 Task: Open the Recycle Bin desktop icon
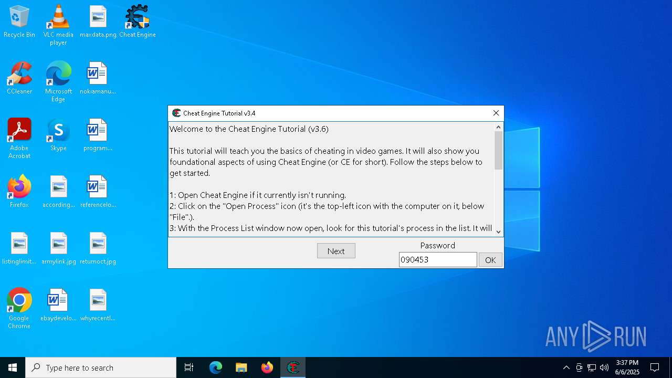click(19, 22)
